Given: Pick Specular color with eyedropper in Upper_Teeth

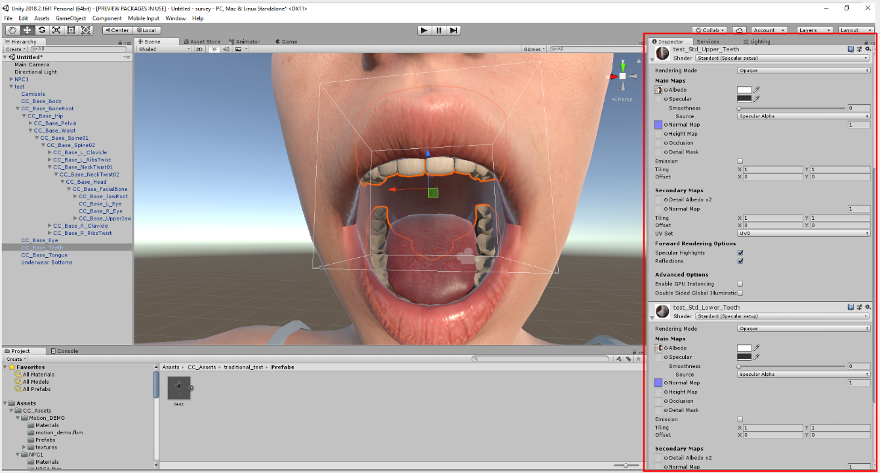Looking at the screenshot, I should [x=756, y=99].
